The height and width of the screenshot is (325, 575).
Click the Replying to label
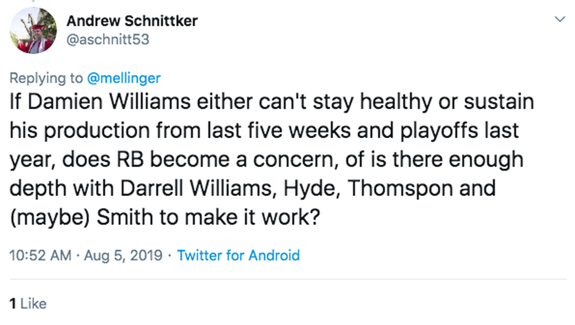coord(46,78)
